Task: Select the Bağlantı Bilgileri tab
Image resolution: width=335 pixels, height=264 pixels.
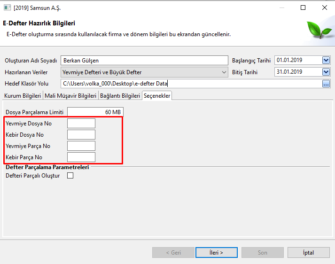Action: pyautogui.click(x=120, y=95)
